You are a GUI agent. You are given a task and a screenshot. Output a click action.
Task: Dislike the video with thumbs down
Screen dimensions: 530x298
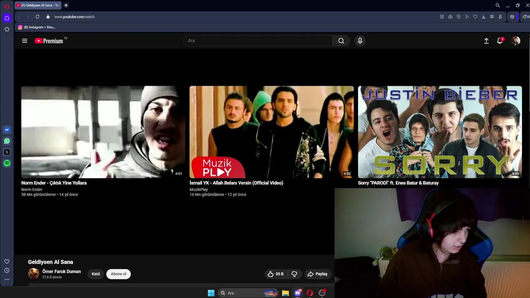click(294, 274)
